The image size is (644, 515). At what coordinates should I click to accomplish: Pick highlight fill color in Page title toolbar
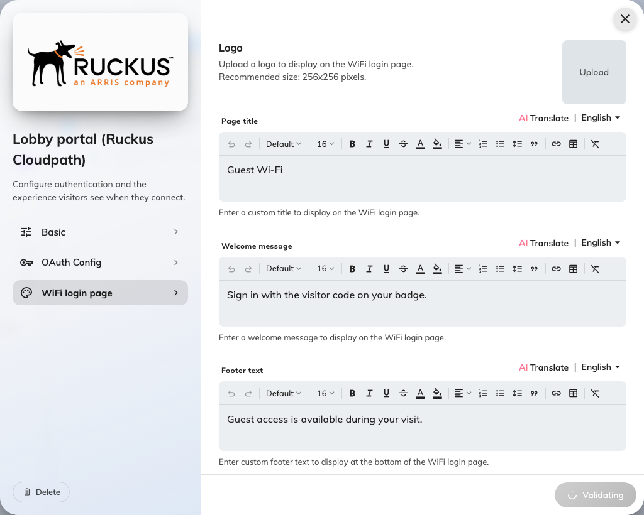point(438,144)
